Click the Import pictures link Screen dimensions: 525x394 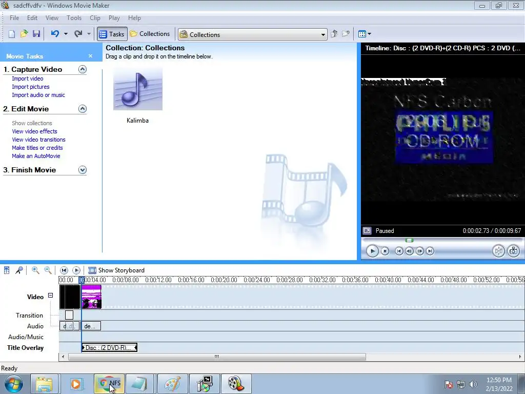pyautogui.click(x=30, y=87)
